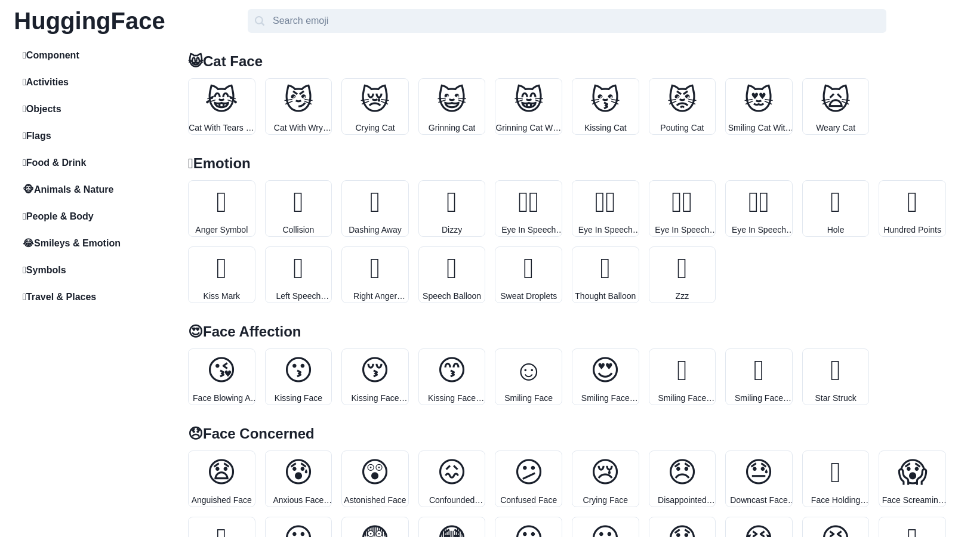Open the Flags category
The image size is (955, 537).
pos(38,135)
